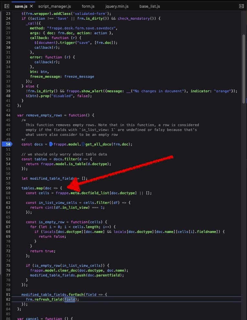The width and height of the screenshot is (247, 320).
Task: Set a breakpoint on line 53
Action: coord(8,159)
